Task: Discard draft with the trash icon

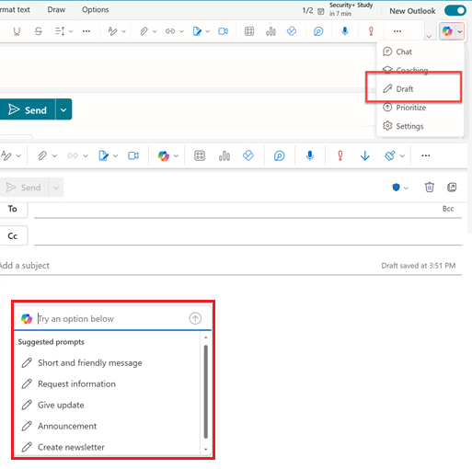Action: 430,187
